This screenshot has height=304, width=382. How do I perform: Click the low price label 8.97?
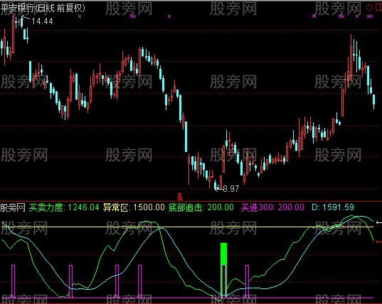pos(231,188)
